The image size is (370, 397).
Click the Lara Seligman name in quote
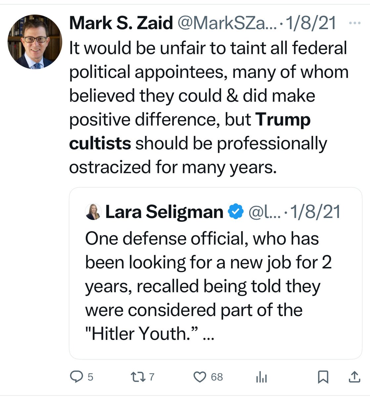click(x=164, y=212)
